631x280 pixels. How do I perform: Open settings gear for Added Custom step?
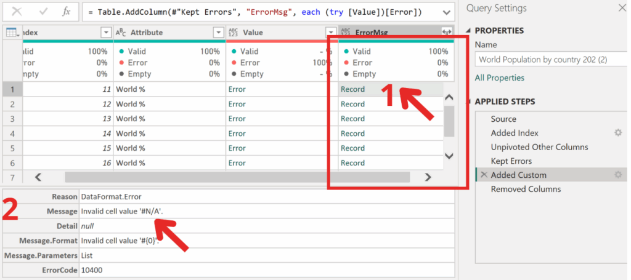point(618,175)
